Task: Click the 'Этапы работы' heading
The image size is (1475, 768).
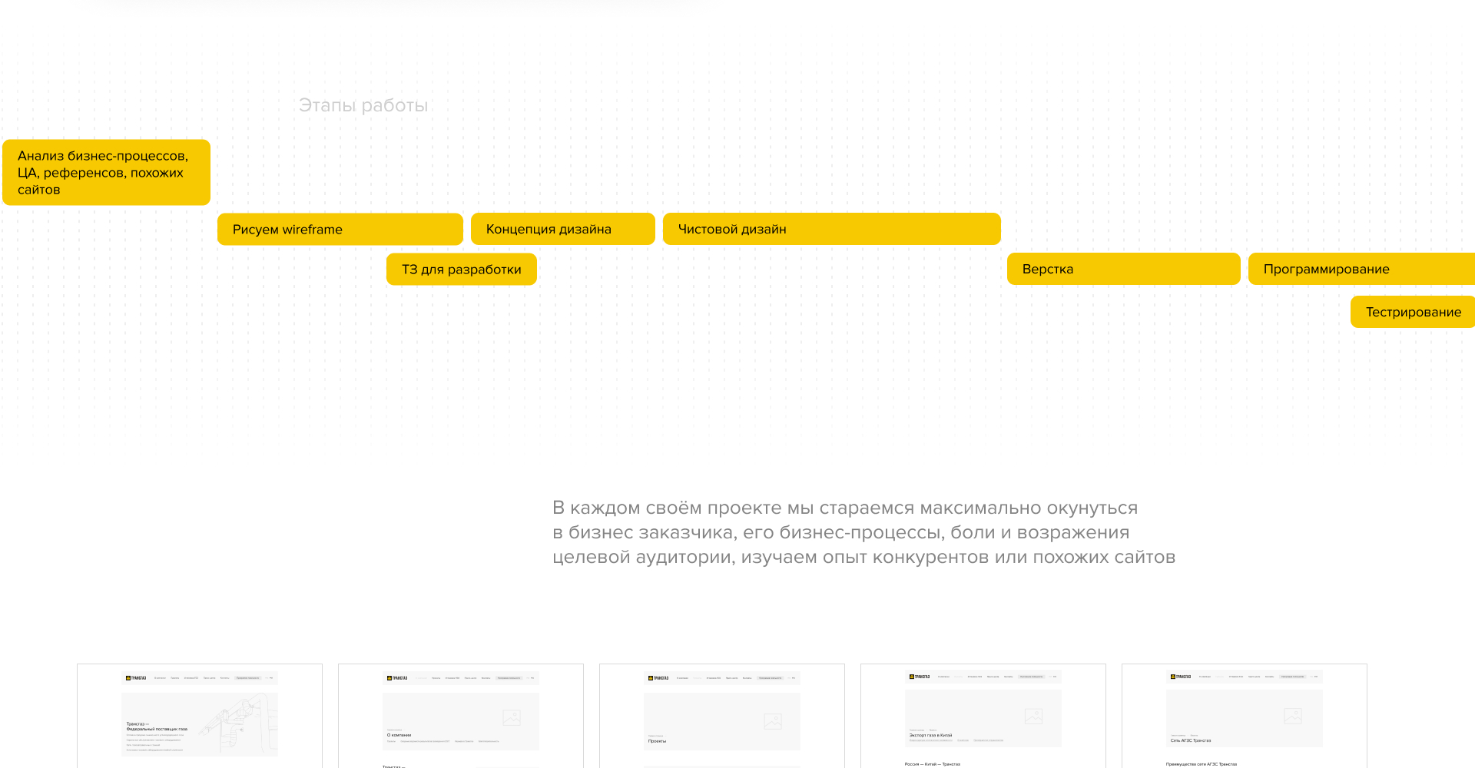Action: 363,105
